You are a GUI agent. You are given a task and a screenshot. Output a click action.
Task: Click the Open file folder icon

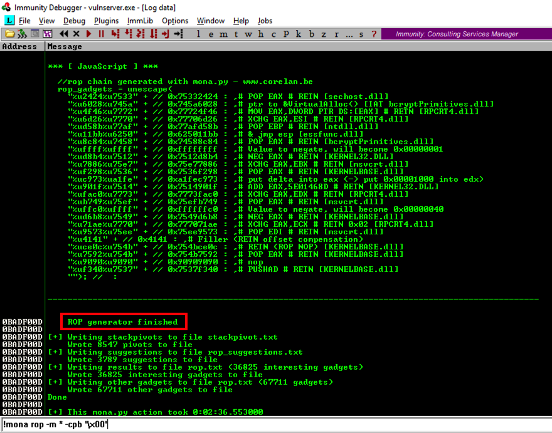(x=9, y=34)
